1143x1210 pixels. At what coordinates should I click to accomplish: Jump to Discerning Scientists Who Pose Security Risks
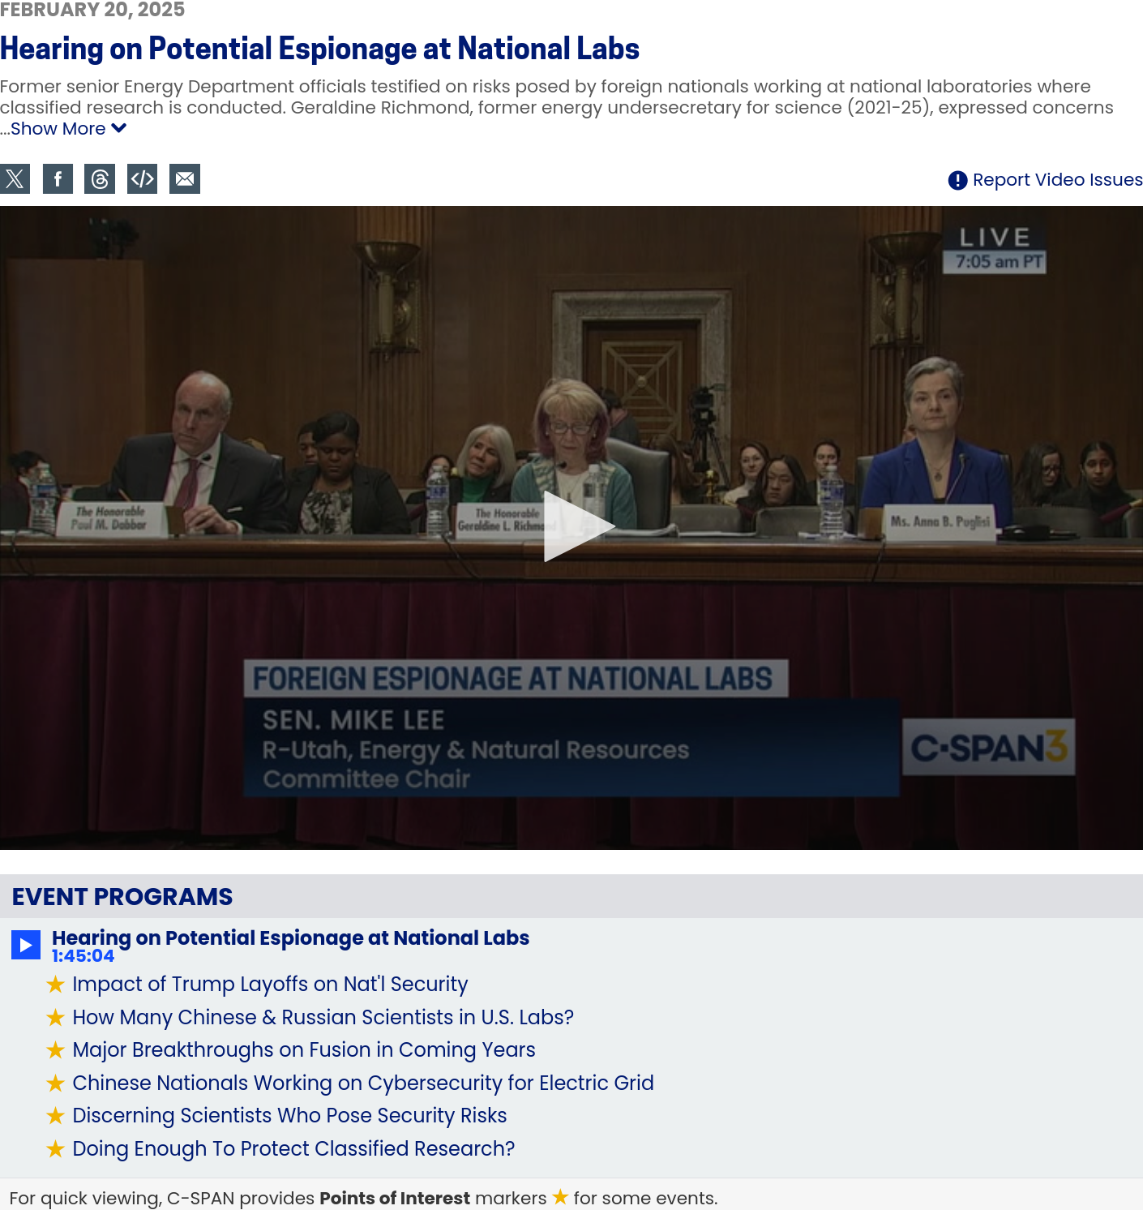(289, 1115)
